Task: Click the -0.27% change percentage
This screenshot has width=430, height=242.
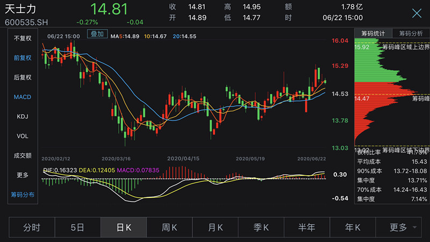Action: coord(87,22)
